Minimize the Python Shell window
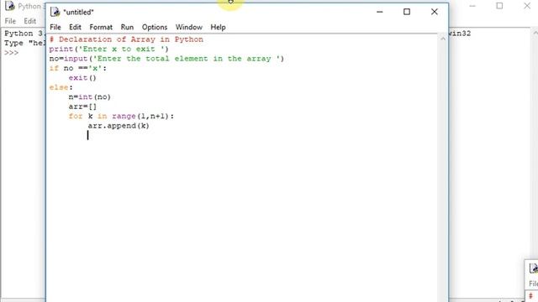 point(472,6)
